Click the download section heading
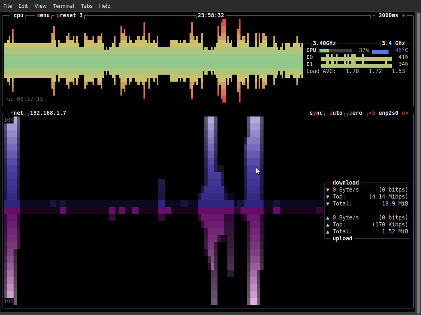 point(346,183)
